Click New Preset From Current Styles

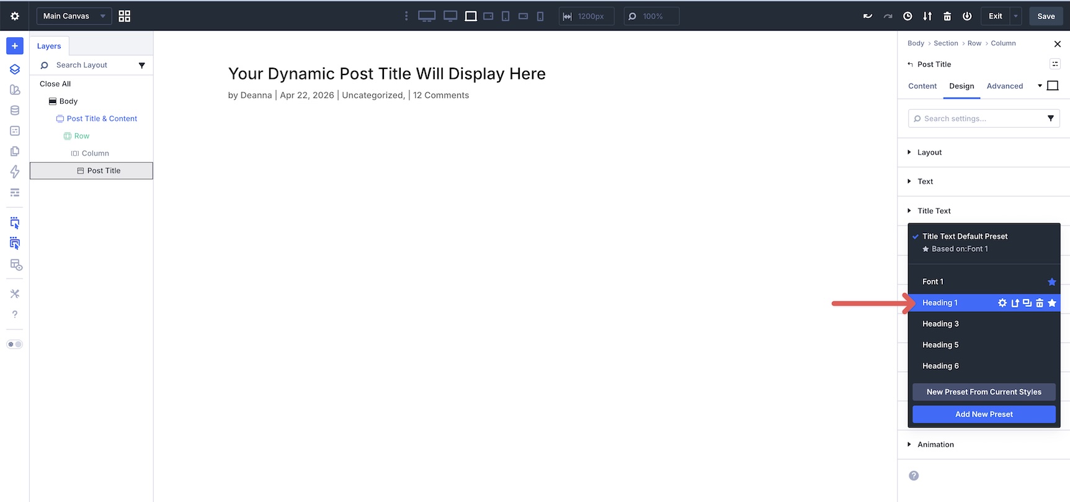[x=984, y=392]
